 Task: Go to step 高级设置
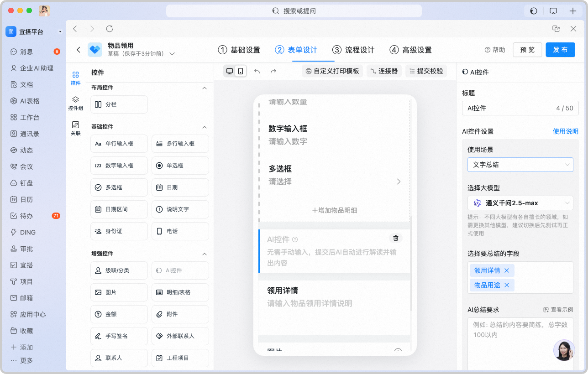[410, 50]
